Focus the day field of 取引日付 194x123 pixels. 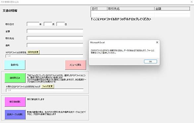point(61,24)
